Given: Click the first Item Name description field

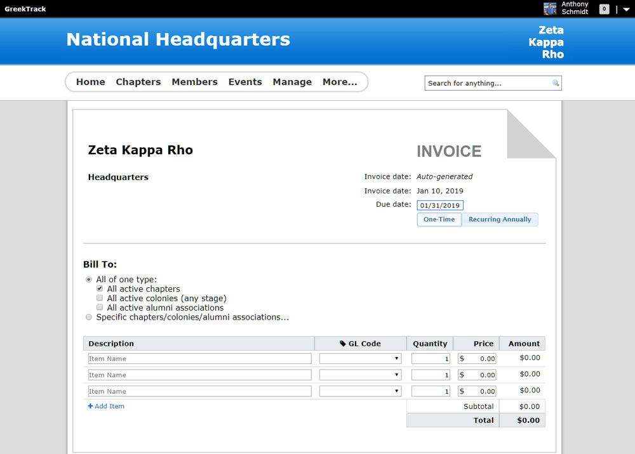Looking at the screenshot, I should click(199, 359).
